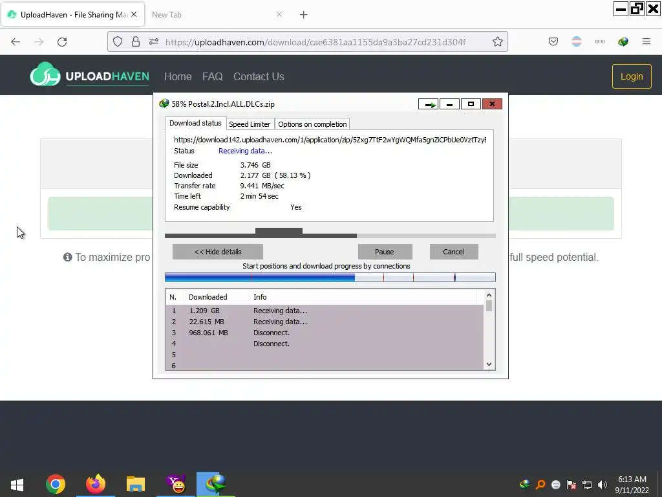
Task: Click scroll up arrow in connections list
Action: tap(489, 295)
